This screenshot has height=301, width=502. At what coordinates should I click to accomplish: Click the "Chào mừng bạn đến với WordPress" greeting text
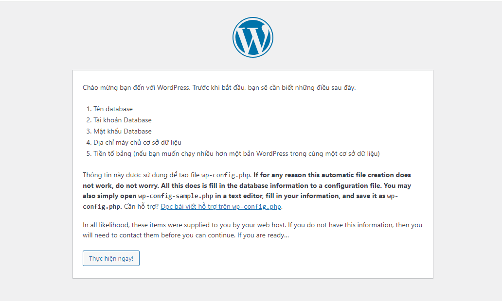click(136, 87)
